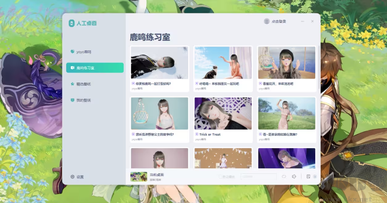Click the yoyo鹿鸣 heart icon in the sidebar
The height and width of the screenshot is (203, 387).
[x=72, y=52]
